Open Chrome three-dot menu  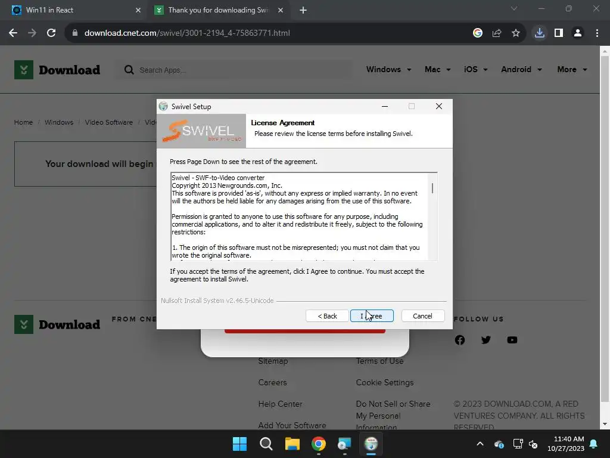click(597, 33)
